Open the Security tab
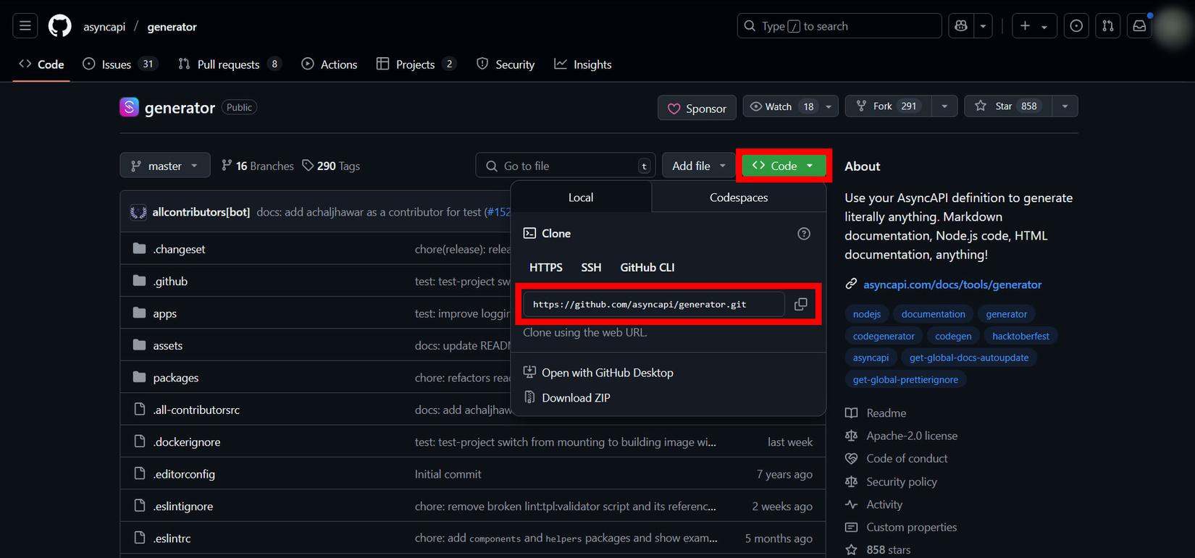Screen dimensions: 1195x558 click(x=506, y=64)
